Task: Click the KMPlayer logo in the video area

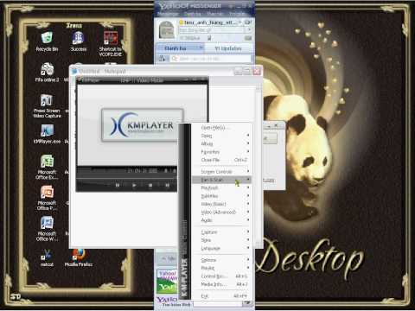Action: point(143,125)
